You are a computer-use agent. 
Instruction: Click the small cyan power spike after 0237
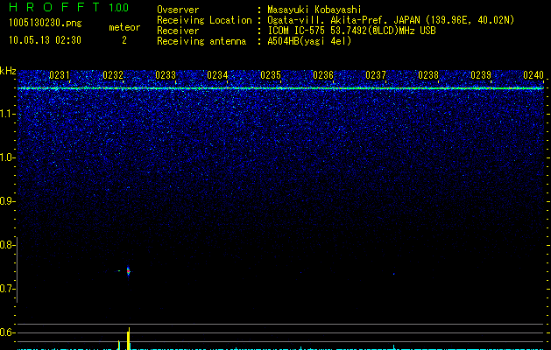point(393,346)
